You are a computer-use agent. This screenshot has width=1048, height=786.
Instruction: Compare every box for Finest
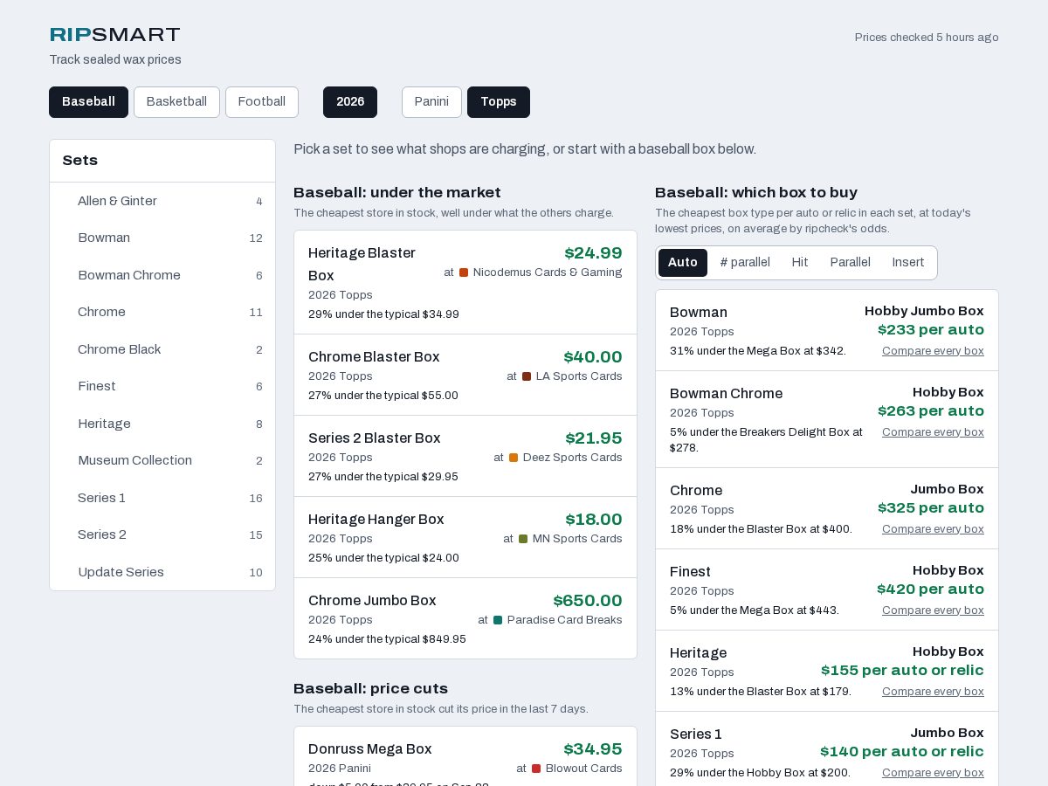933,610
